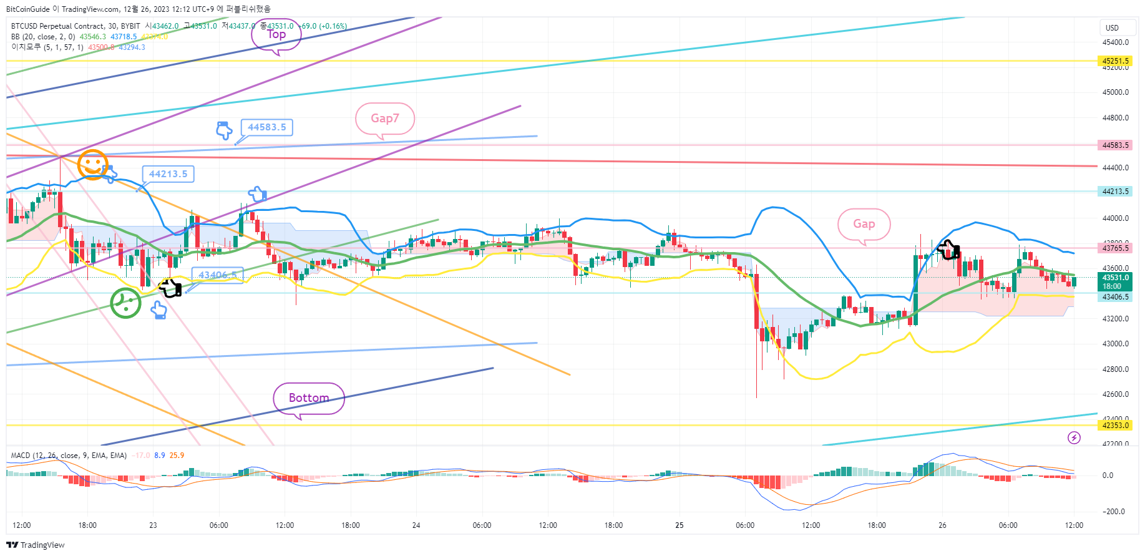This screenshot has width=1145, height=556.
Task: Click date label 23 on time axis
Action: [153, 525]
